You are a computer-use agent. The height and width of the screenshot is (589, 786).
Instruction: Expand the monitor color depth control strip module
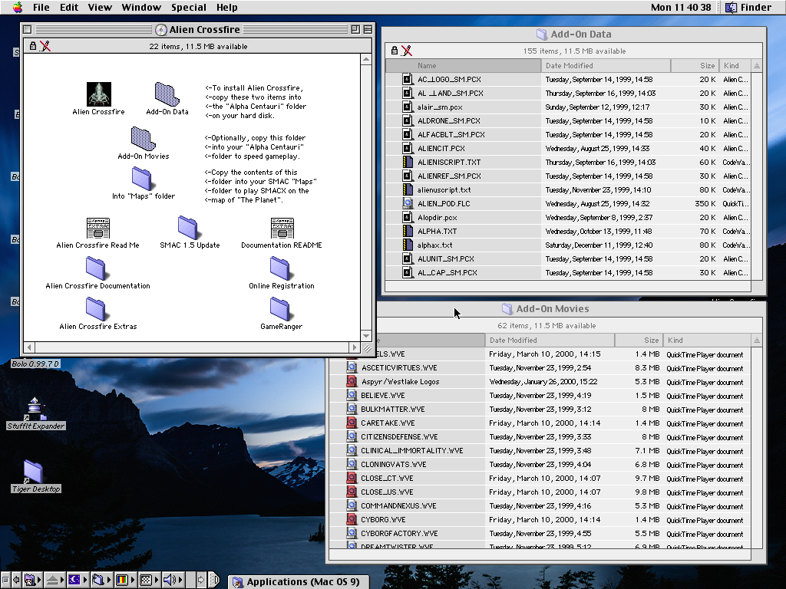pos(121,580)
